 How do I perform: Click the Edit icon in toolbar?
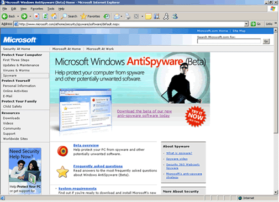tap(136, 17)
